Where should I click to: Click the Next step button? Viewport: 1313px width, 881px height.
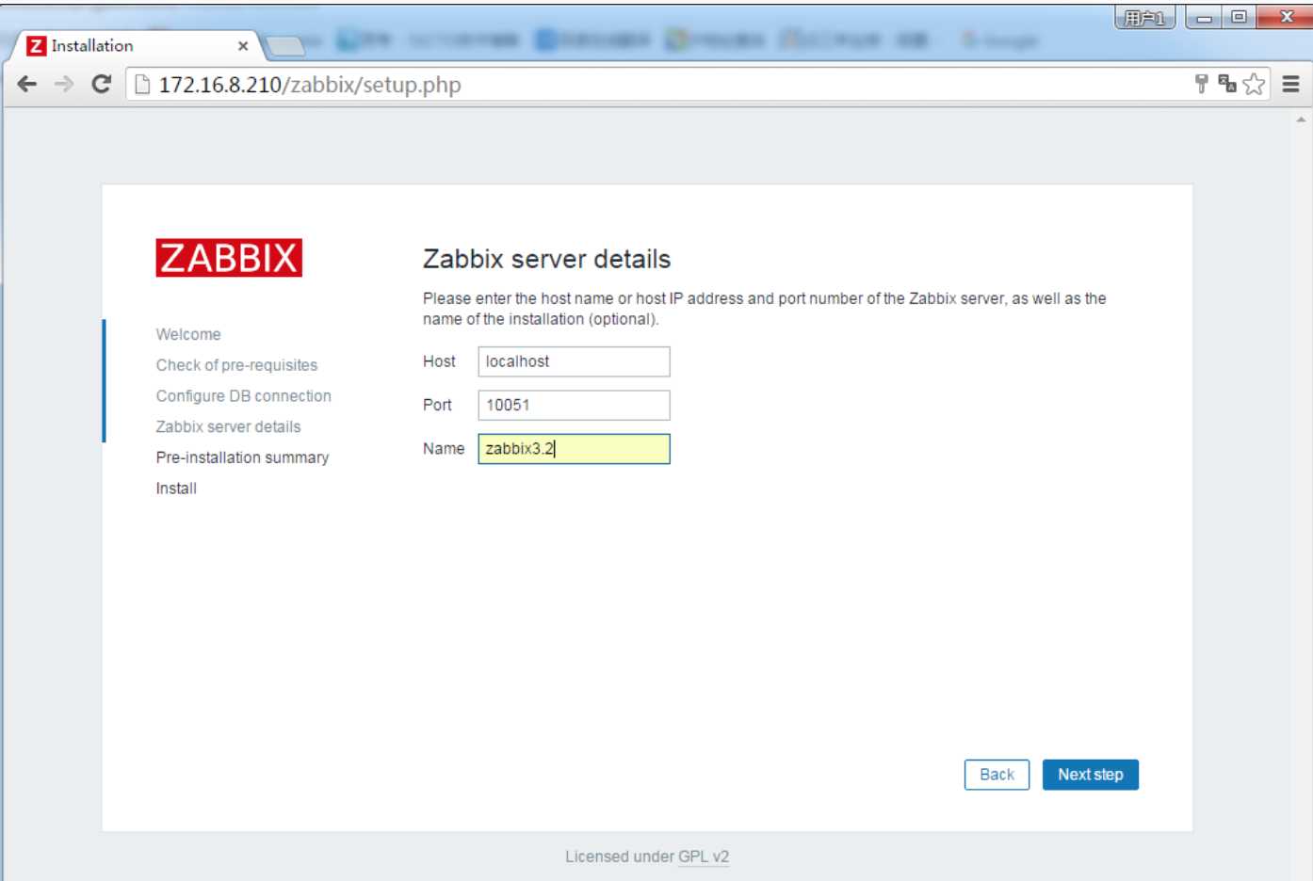pos(1090,775)
